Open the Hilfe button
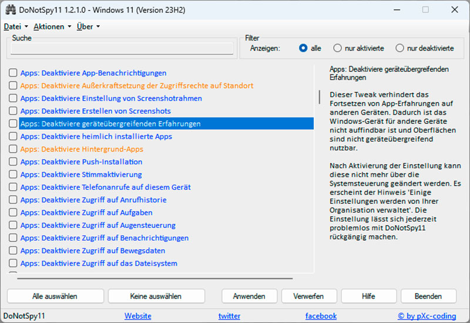 tap(369, 296)
